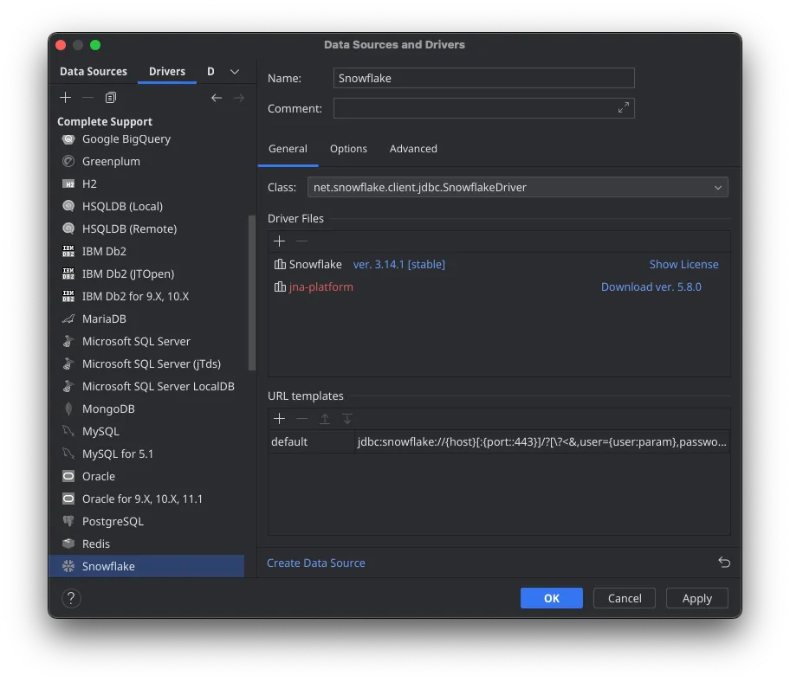
Task: Click the back arrow in sidebar toolbar
Action: (217, 98)
